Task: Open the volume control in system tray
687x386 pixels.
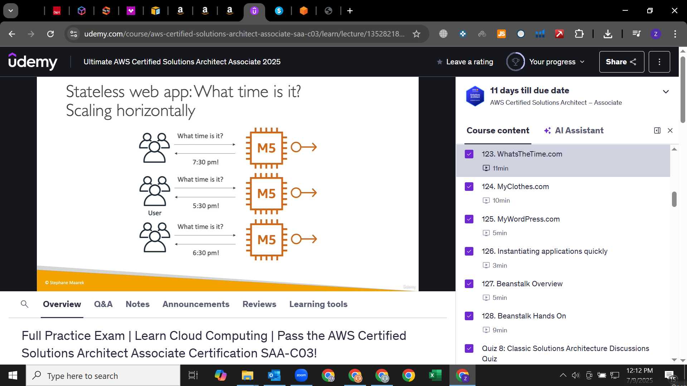Action: pyautogui.click(x=575, y=375)
